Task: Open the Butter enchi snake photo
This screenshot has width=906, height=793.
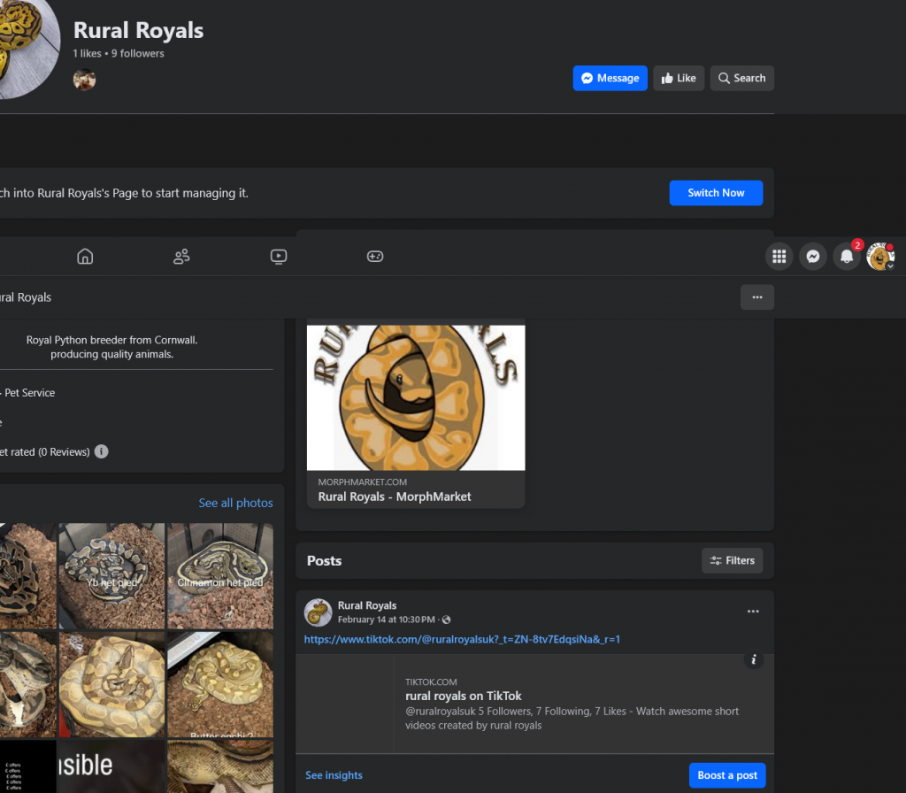Action: pyautogui.click(x=220, y=684)
